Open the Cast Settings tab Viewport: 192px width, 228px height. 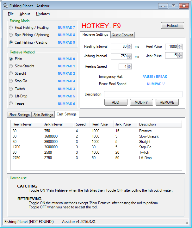coord(66,114)
